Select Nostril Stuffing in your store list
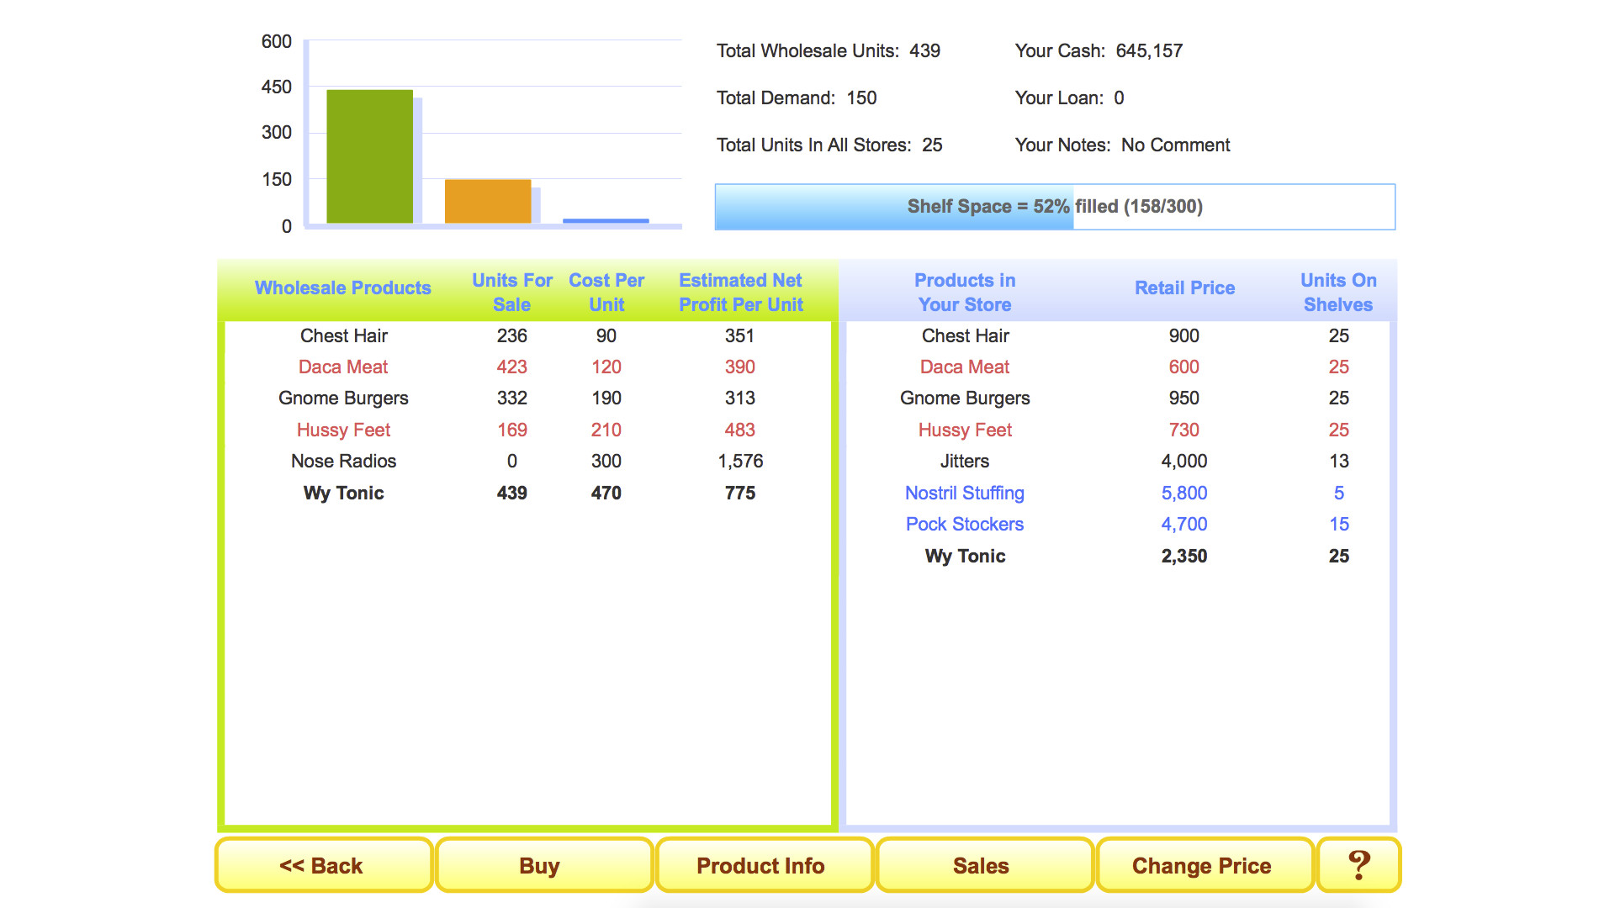This screenshot has width=1615, height=908. click(964, 493)
